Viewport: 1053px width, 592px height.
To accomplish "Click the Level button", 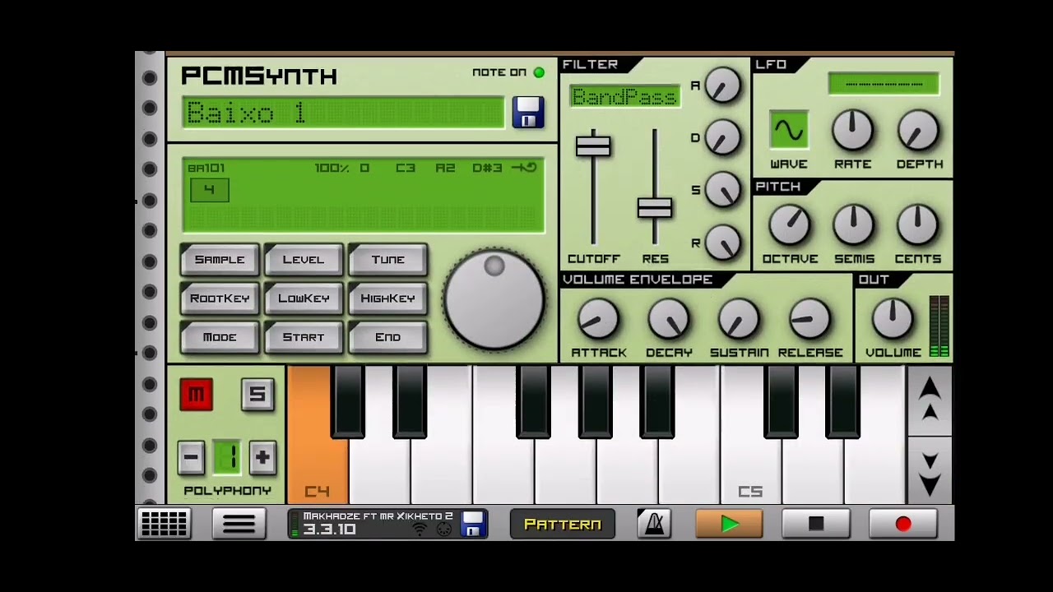I will point(304,260).
